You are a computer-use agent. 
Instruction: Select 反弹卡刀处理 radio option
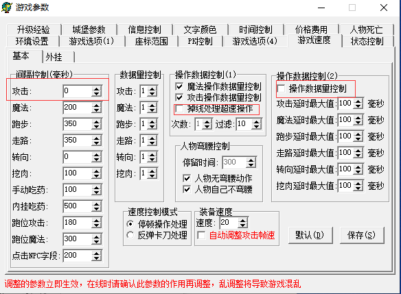tap(130, 235)
